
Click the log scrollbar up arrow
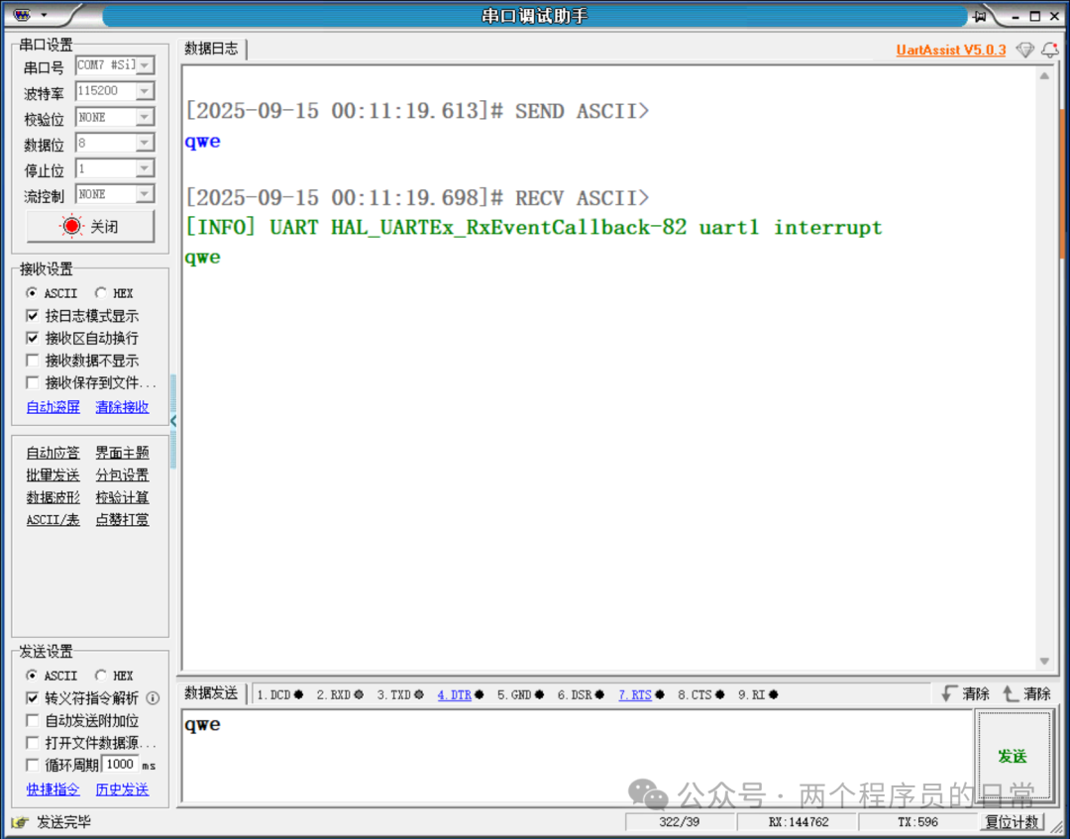point(1044,75)
